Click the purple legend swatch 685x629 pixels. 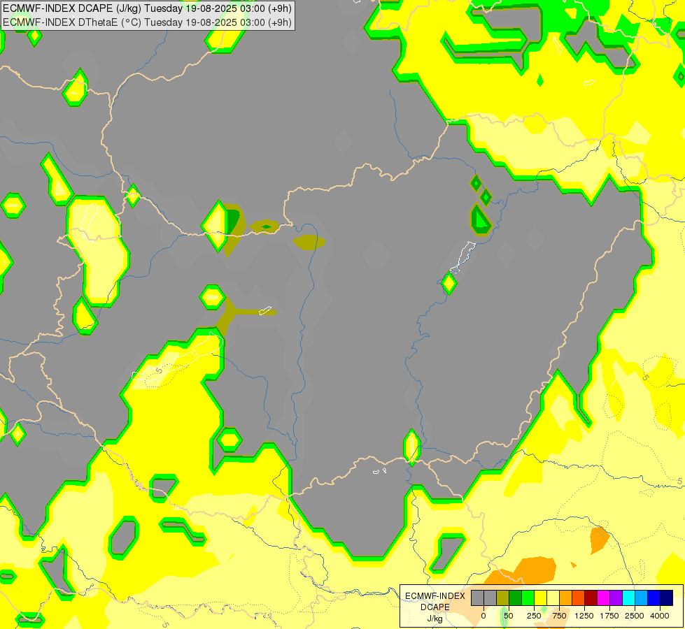tap(616, 598)
